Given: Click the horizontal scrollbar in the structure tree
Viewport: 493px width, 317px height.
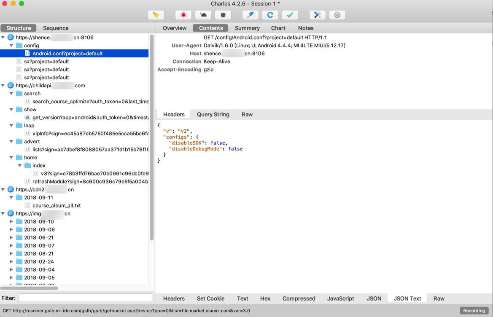Looking at the screenshot, I should [29, 288].
